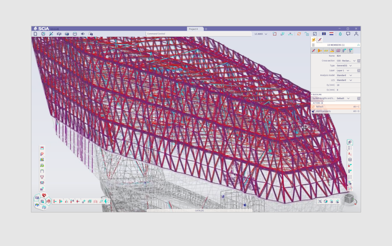The width and height of the screenshot is (392, 246).
Task: Click the chat feedback icon
Action: pos(348,34)
